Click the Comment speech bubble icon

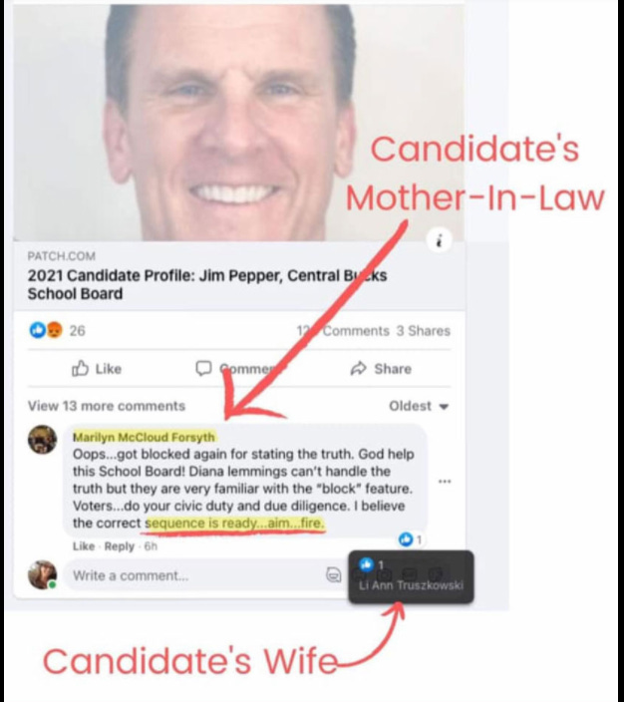click(203, 368)
